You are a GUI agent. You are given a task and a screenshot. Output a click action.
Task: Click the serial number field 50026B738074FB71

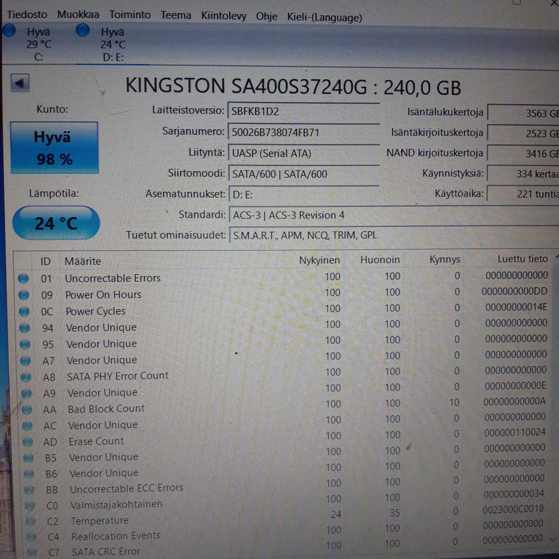(x=303, y=132)
